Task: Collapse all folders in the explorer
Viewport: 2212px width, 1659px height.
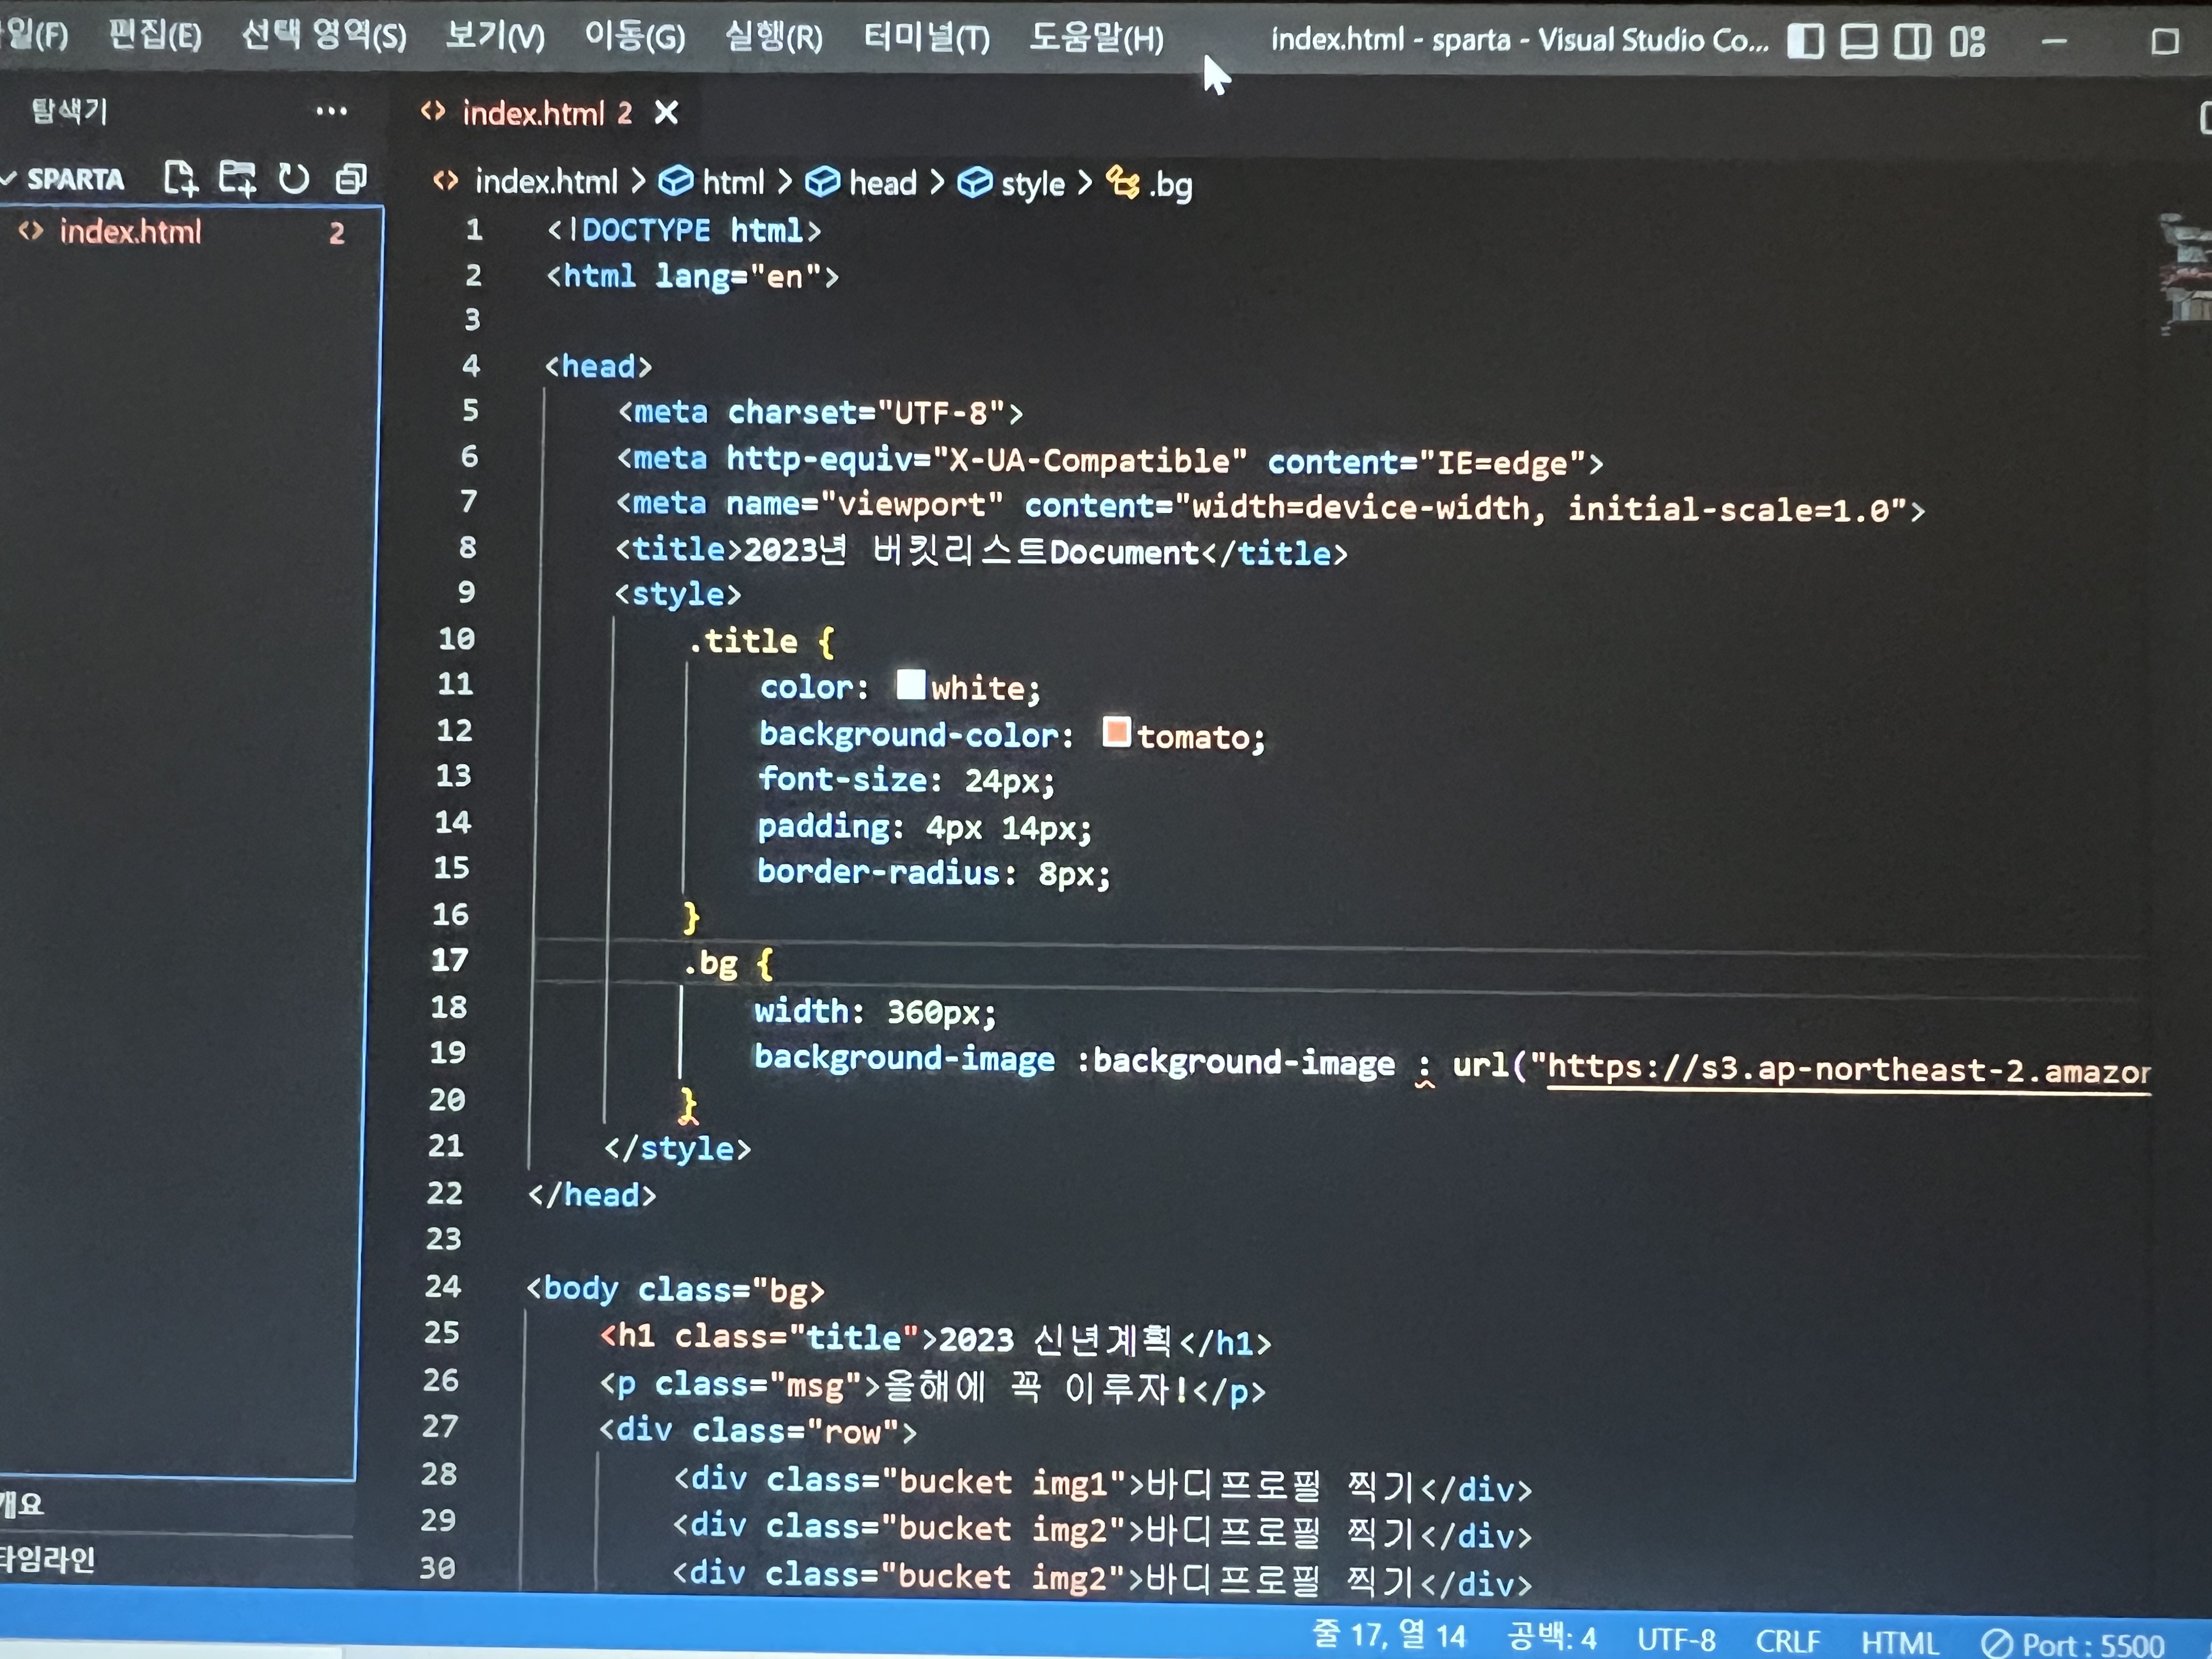Action: tap(351, 179)
